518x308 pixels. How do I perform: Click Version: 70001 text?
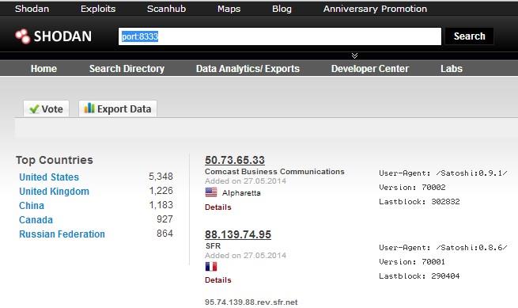[x=412, y=262]
